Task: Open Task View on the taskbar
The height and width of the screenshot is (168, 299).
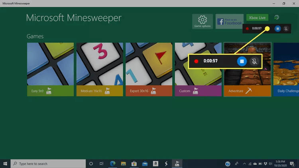Action: pyautogui.click(x=102, y=164)
